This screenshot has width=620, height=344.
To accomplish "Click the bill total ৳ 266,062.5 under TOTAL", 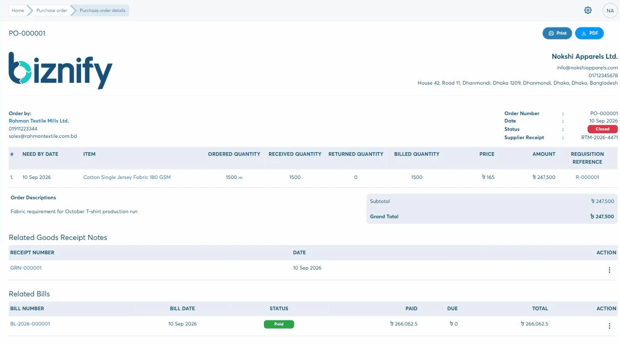I will coord(534,324).
